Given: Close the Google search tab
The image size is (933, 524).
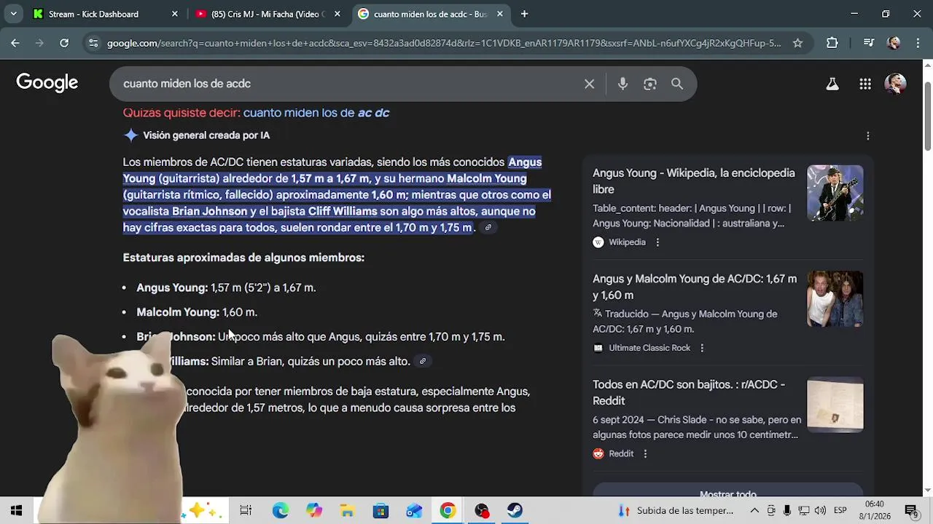Looking at the screenshot, I should 499,14.
